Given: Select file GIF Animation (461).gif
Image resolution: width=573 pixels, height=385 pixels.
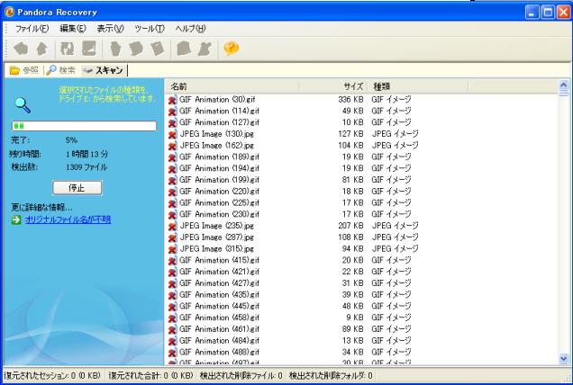Looking at the screenshot, I should click(x=219, y=329).
